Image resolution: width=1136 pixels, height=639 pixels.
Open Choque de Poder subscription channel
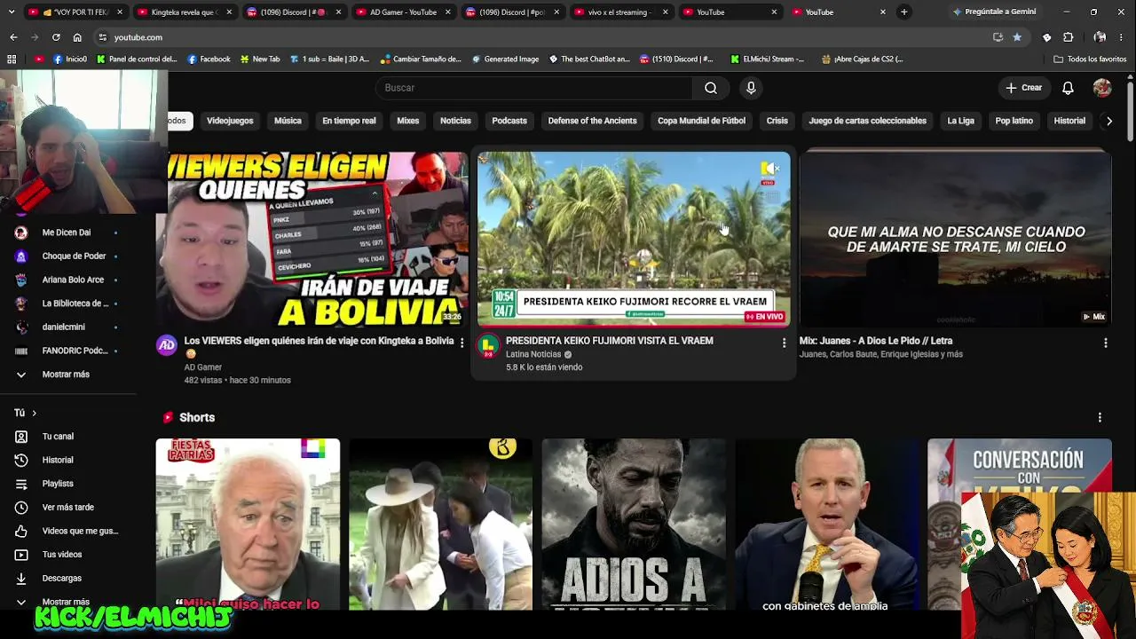click(x=74, y=256)
